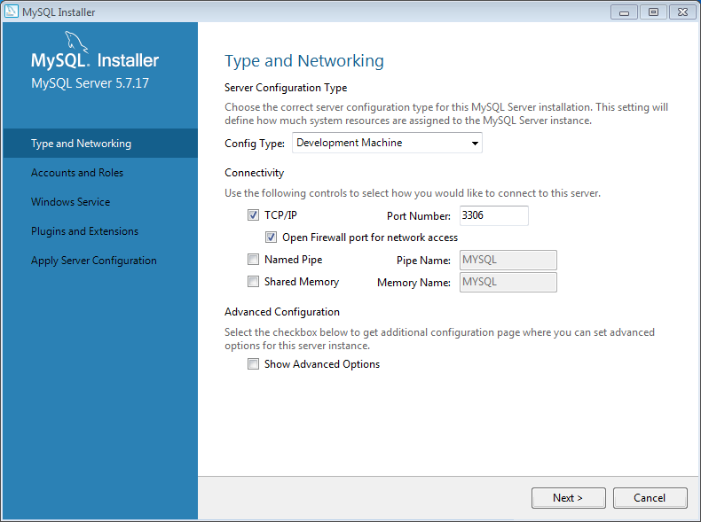
Task: Click the Next button
Action: [568, 498]
